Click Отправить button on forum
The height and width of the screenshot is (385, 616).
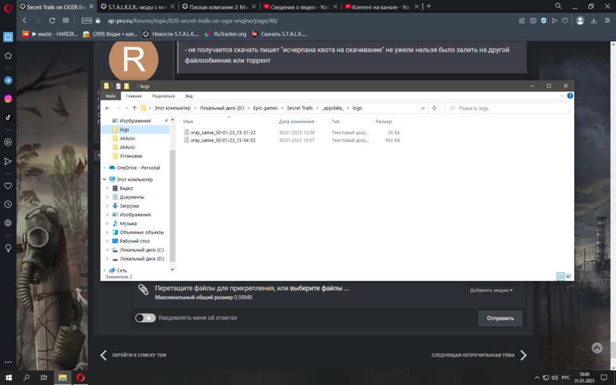tap(500, 318)
